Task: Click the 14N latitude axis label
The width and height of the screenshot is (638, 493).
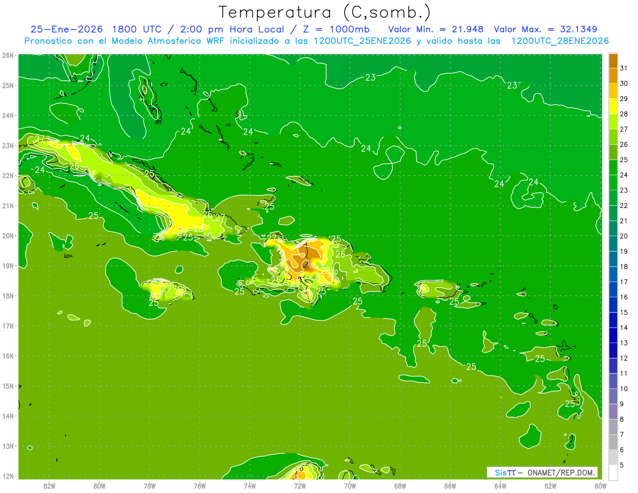Action: coord(8,416)
